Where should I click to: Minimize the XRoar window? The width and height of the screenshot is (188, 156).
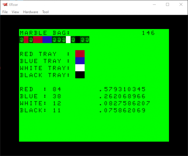pyautogui.click(x=154, y=5)
